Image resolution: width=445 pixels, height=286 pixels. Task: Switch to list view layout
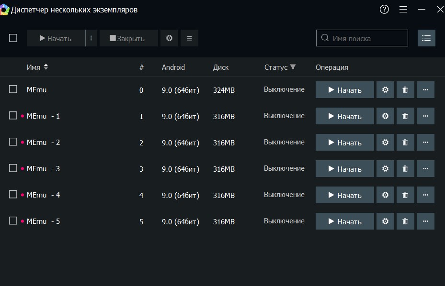click(x=426, y=38)
